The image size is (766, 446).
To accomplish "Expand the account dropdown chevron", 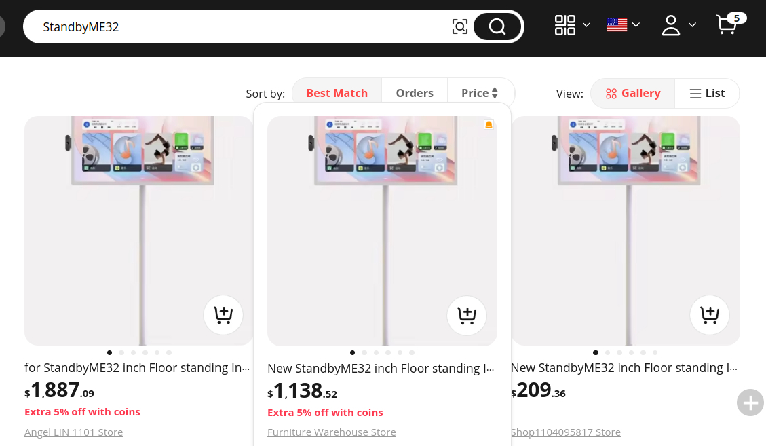I will 692,25.
